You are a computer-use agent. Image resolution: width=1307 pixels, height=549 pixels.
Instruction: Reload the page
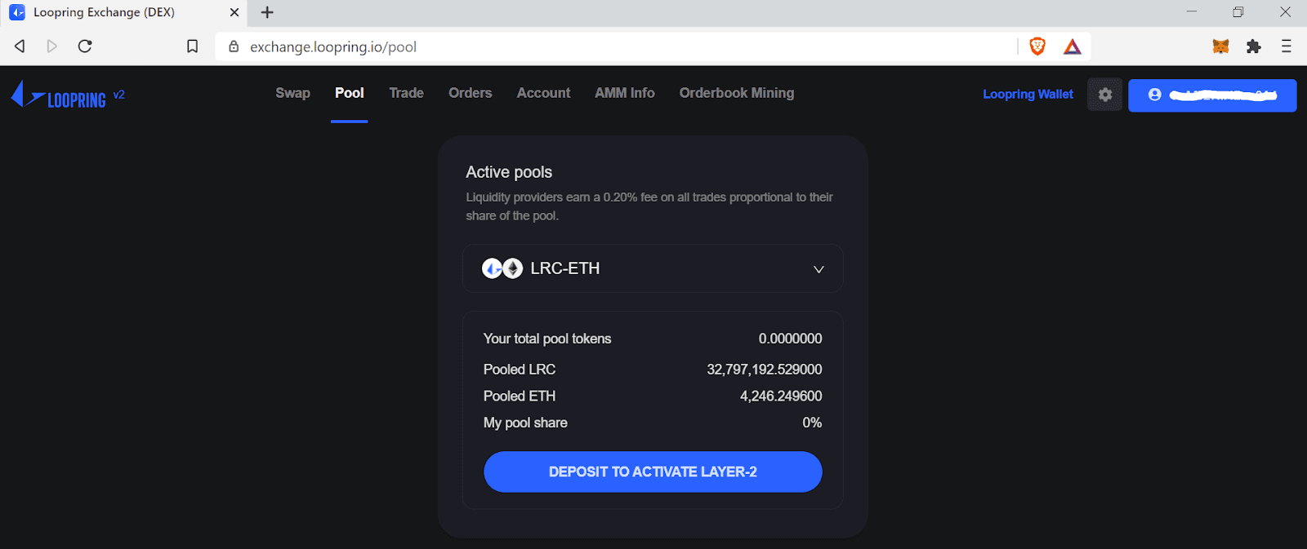(x=85, y=46)
